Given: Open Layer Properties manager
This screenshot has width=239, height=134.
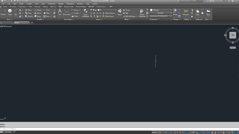Looking at the screenshot, I should pyautogui.click(x=86, y=13).
